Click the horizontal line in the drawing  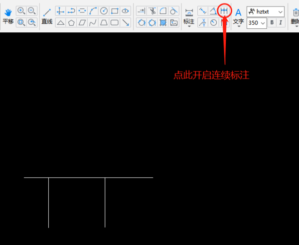pyautogui.click(x=89, y=178)
